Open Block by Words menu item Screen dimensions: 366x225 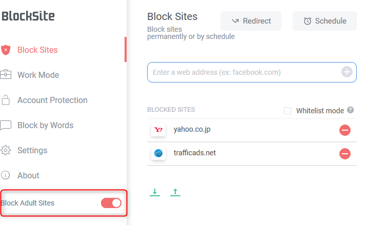(x=46, y=126)
